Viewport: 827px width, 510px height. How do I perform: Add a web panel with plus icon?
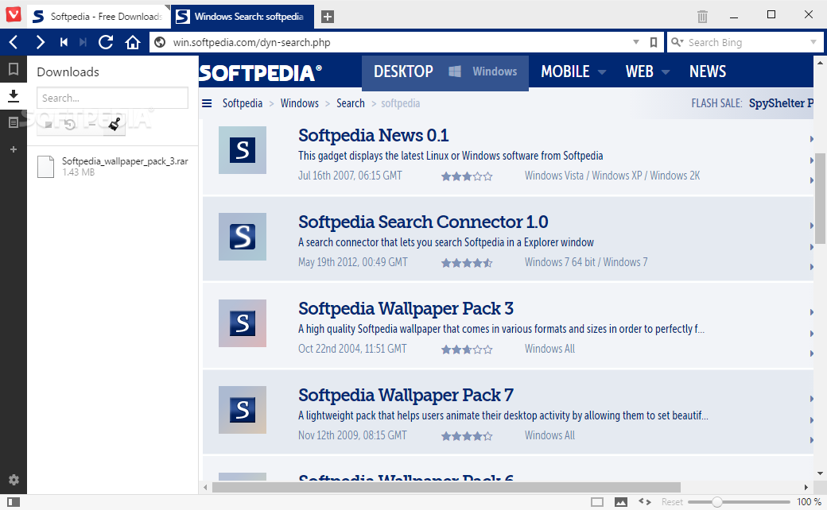tap(14, 149)
